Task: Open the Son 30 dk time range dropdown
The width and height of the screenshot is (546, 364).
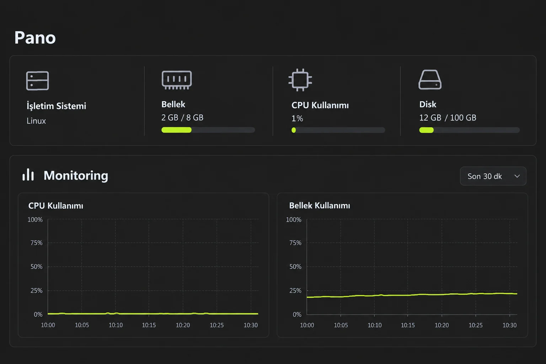Action: coord(493,176)
